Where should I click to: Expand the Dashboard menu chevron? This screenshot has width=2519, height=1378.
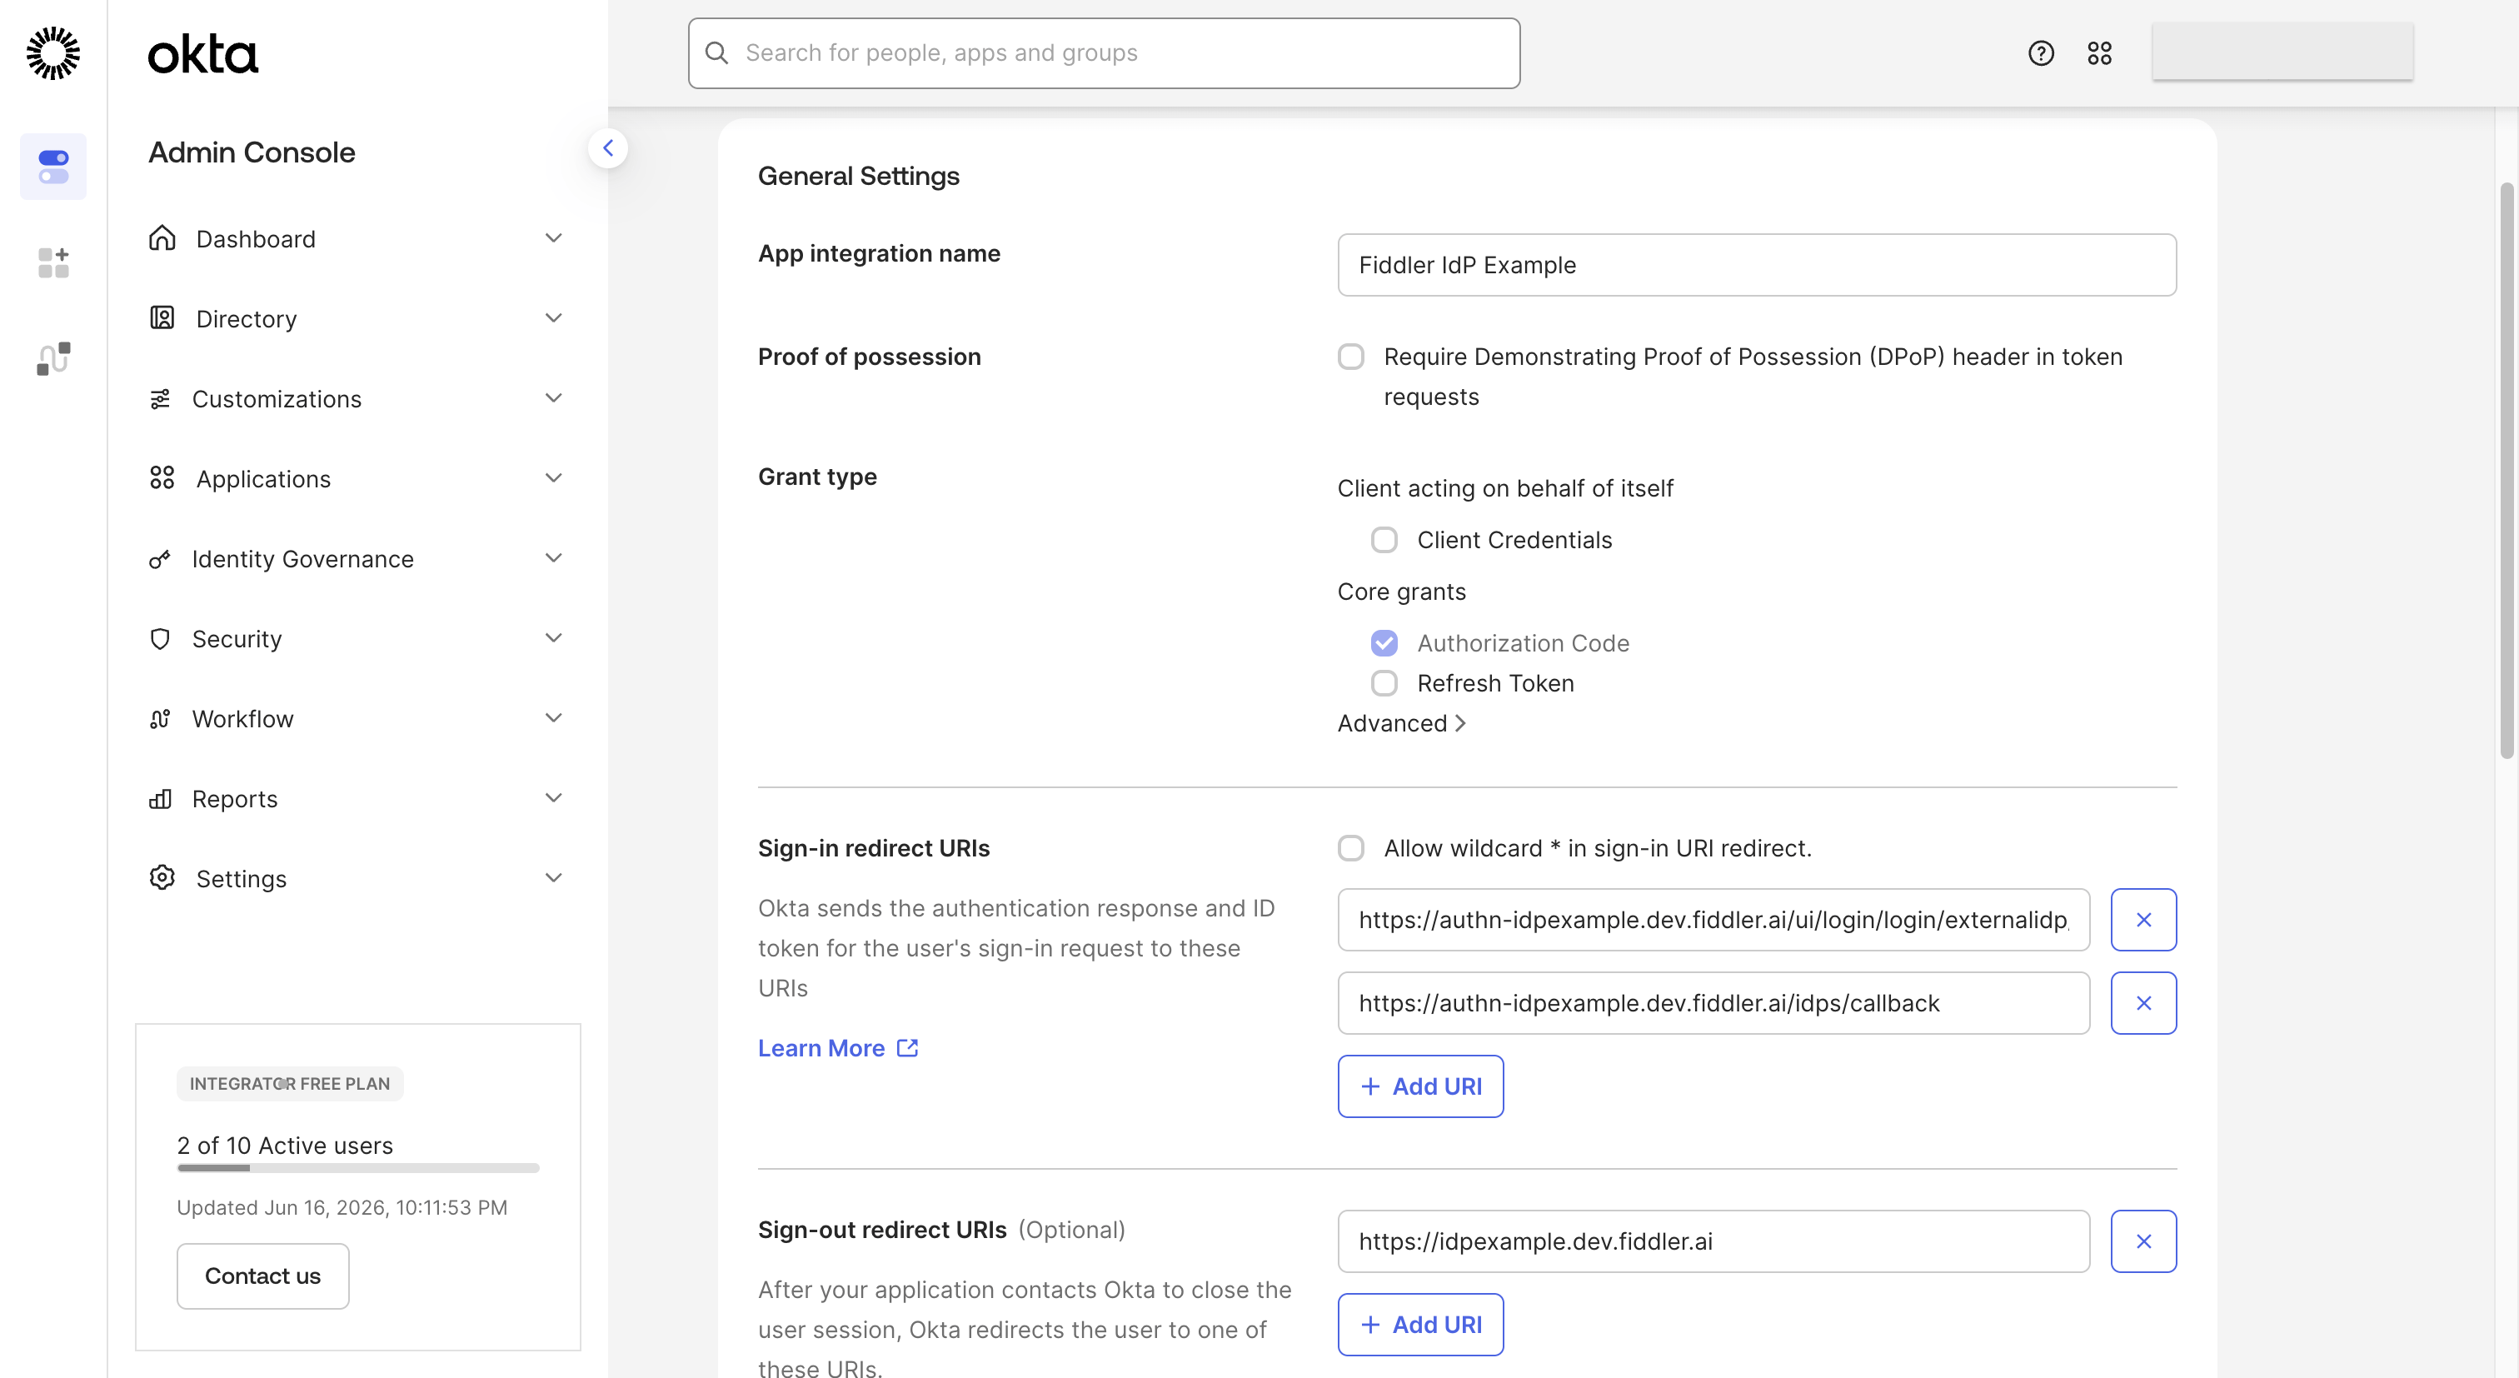click(x=553, y=237)
